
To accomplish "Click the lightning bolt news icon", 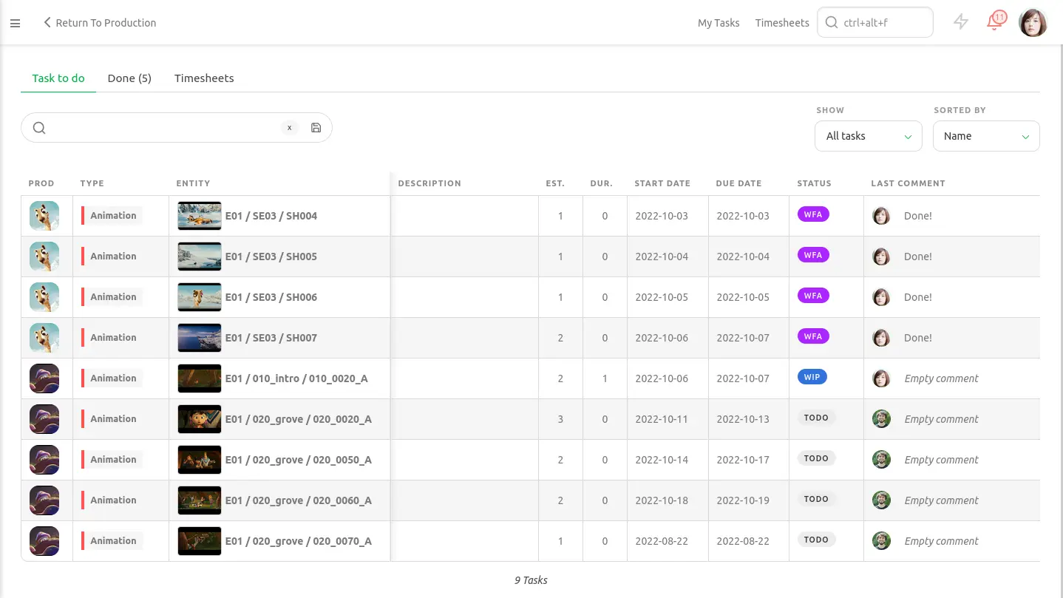I will (x=960, y=22).
